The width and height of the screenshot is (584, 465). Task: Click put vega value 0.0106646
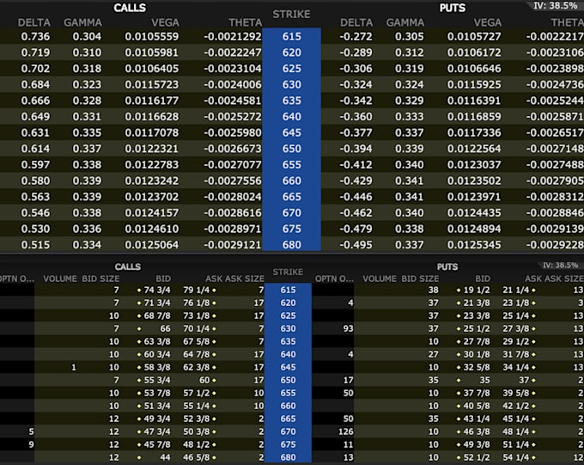coord(474,69)
